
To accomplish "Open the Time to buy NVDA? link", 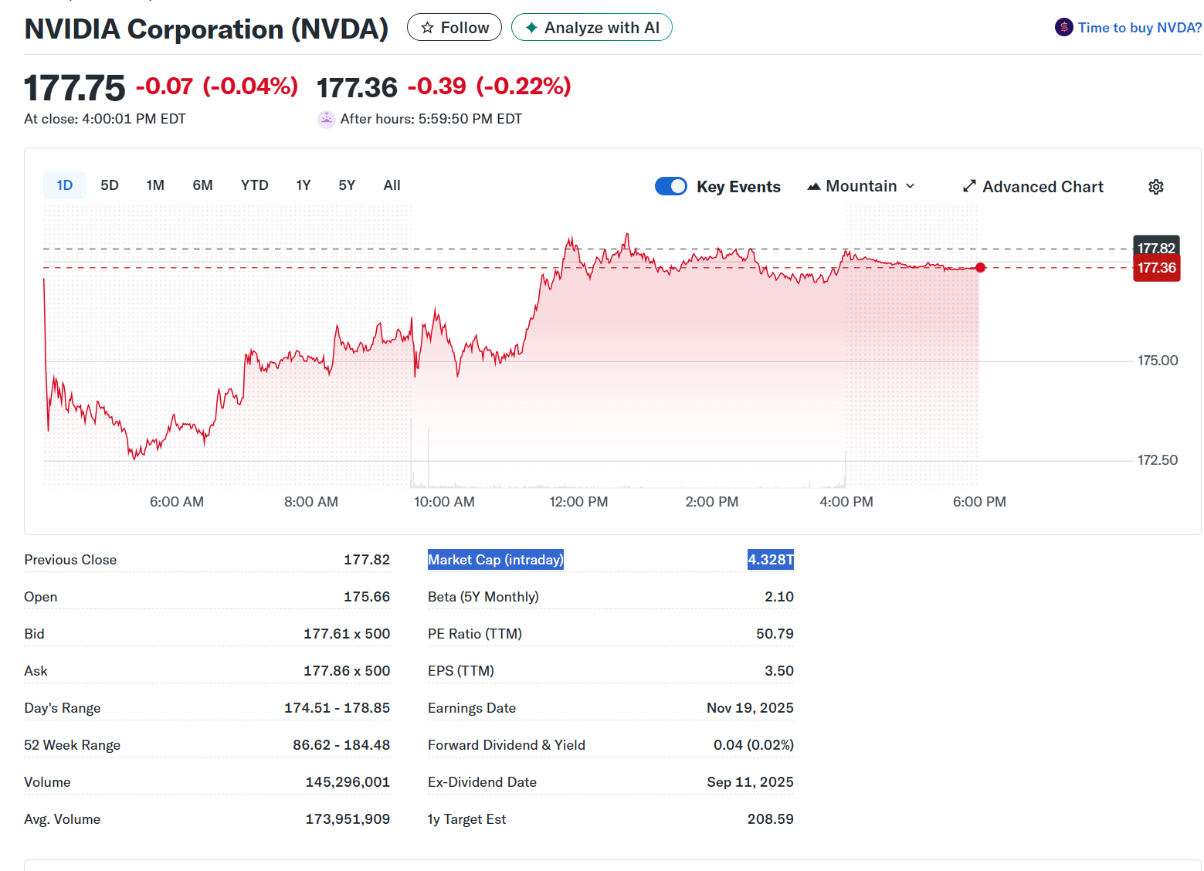I will tap(1139, 28).
